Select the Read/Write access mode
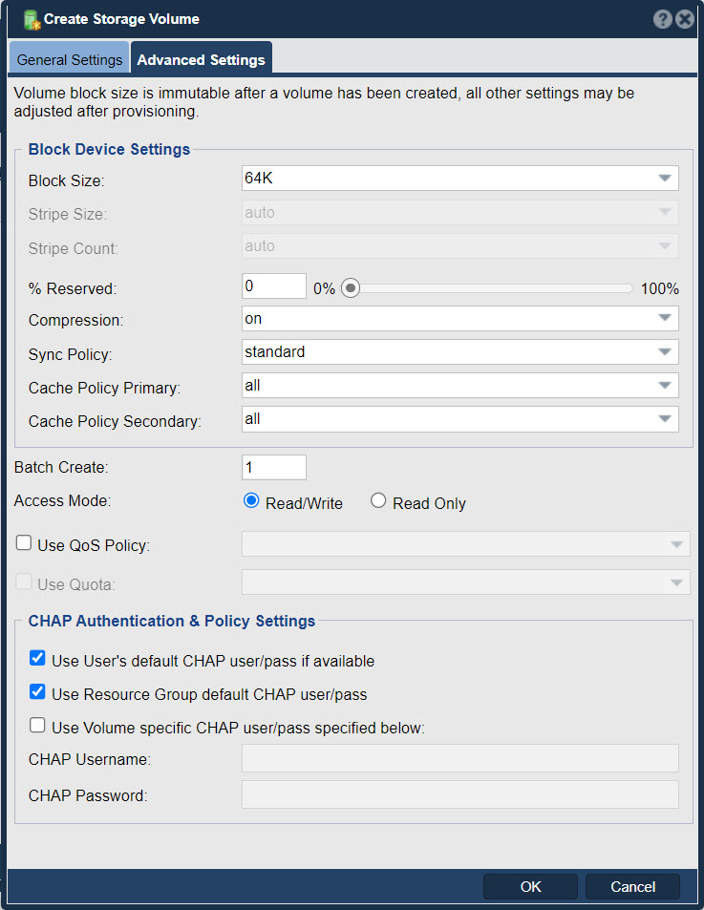The height and width of the screenshot is (910, 704). click(251, 500)
